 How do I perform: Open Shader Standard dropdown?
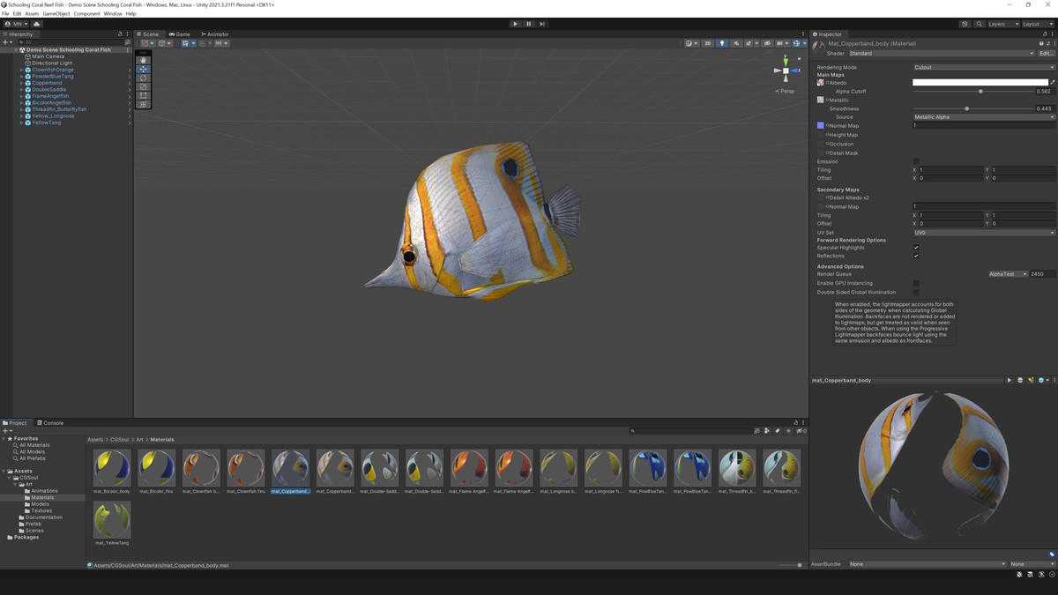941,53
